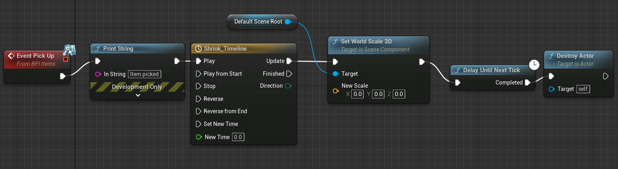Click the "self" target value box

tap(583, 89)
